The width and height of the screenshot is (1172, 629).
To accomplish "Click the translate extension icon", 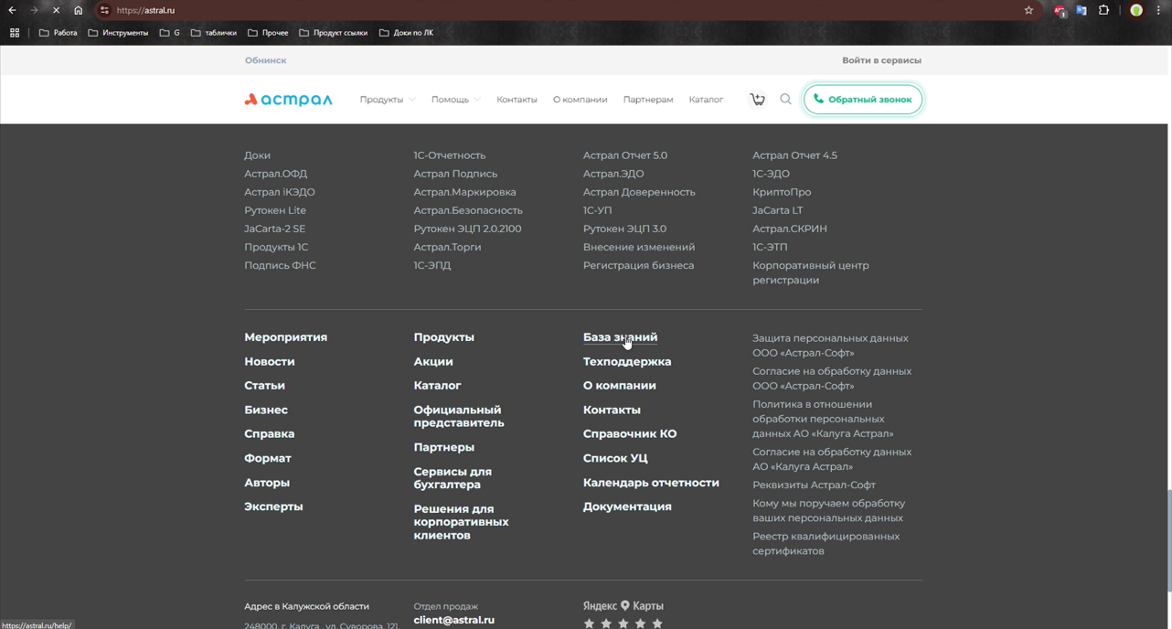I will [x=1081, y=10].
